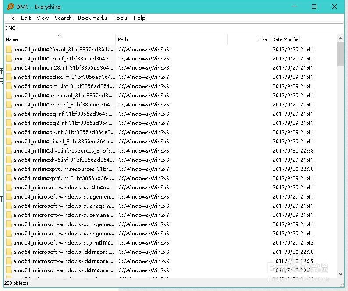Select amd64_mdmcpv.inf file name
Image resolution: width=348 pixels, height=291 pixels.
tap(64, 132)
